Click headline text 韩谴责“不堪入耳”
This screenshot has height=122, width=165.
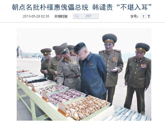122,7
